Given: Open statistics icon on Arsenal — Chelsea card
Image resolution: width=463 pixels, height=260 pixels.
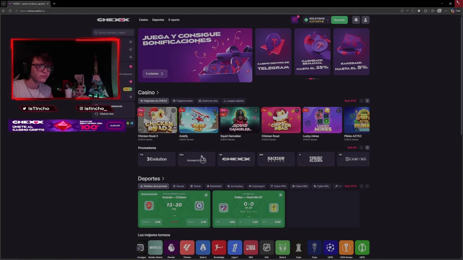Looking at the screenshot, I should pos(206,195).
